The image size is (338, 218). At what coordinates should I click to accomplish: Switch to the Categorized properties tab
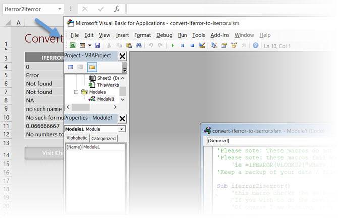coord(103,138)
